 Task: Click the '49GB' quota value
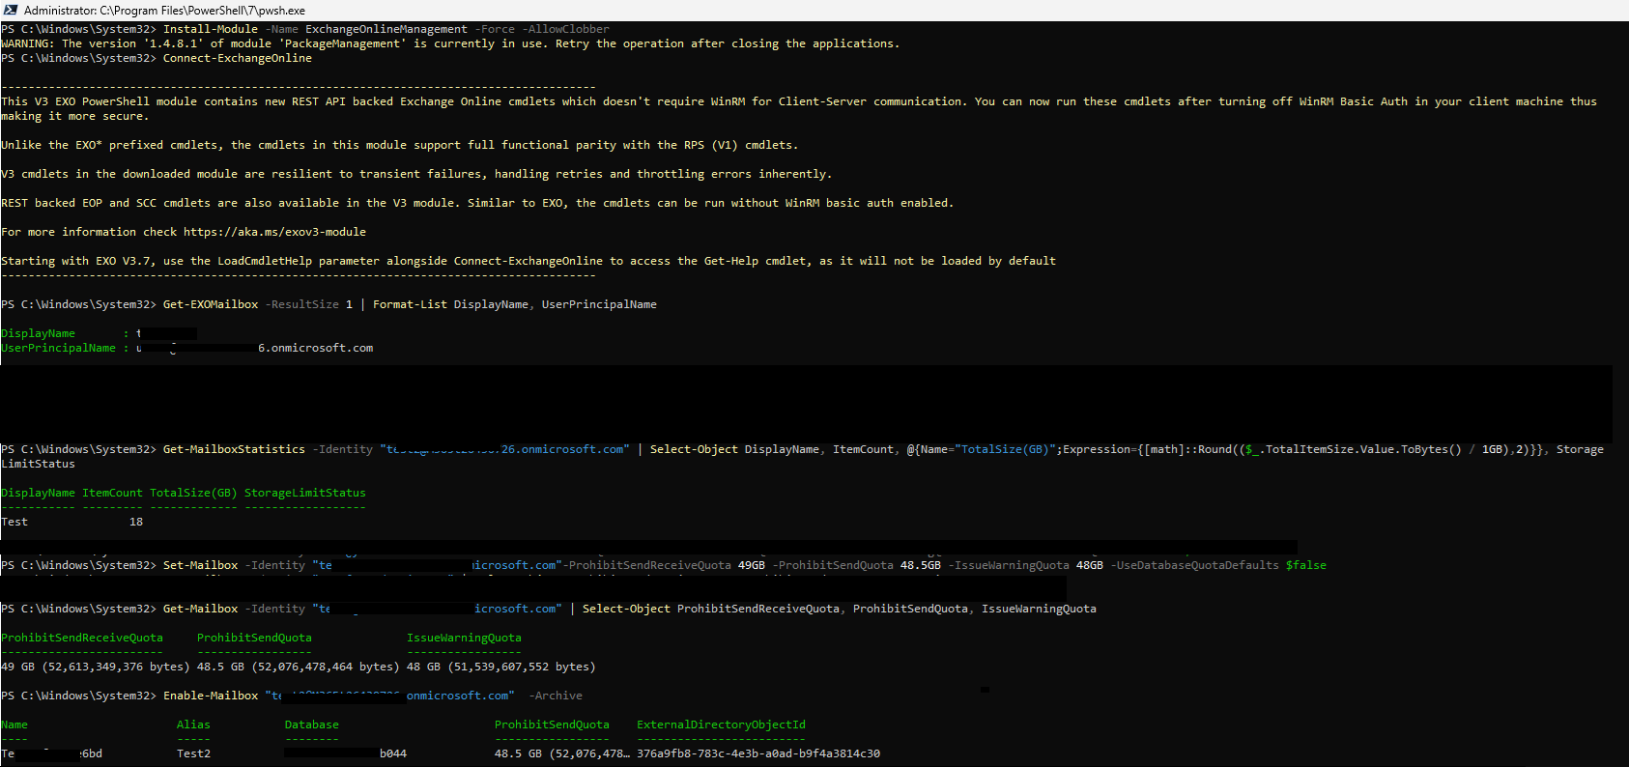point(752,565)
